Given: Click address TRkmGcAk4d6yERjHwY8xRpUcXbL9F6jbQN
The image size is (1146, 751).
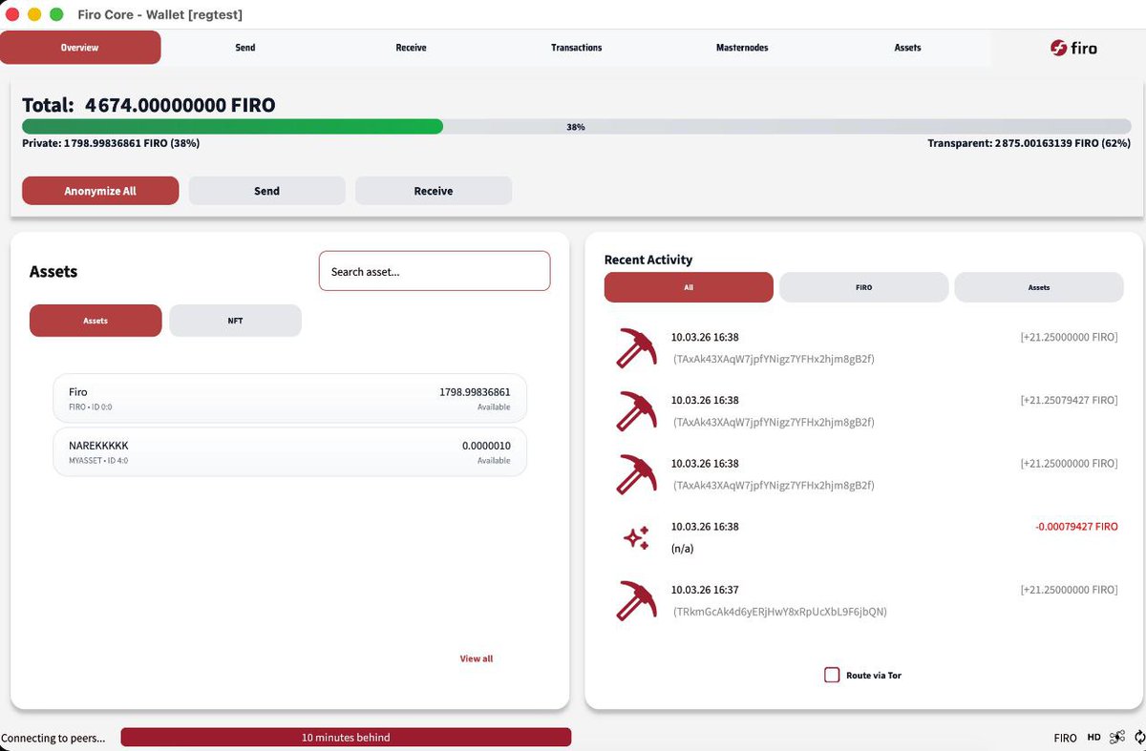Looking at the screenshot, I should point(779,612).
